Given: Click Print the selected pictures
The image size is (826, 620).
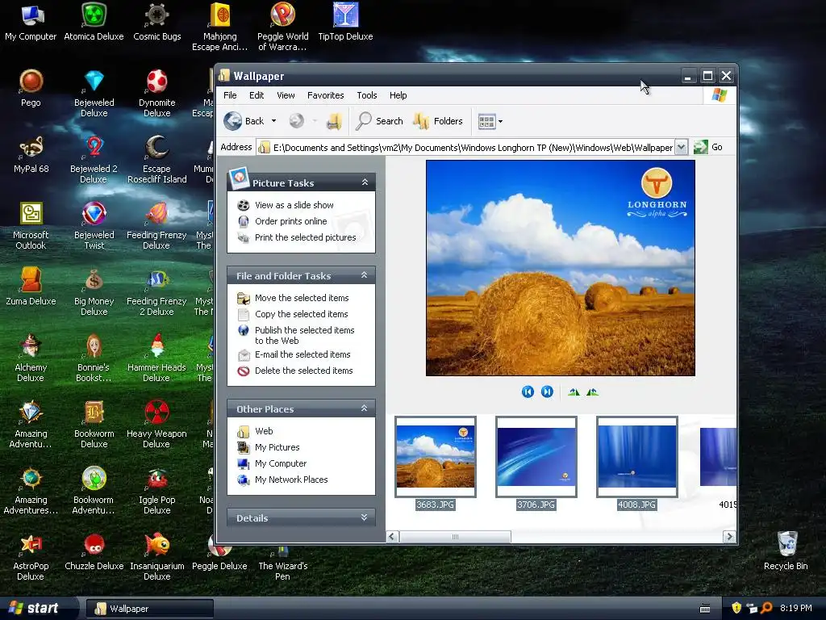Looking at the screenshot, I should point(305,238).
